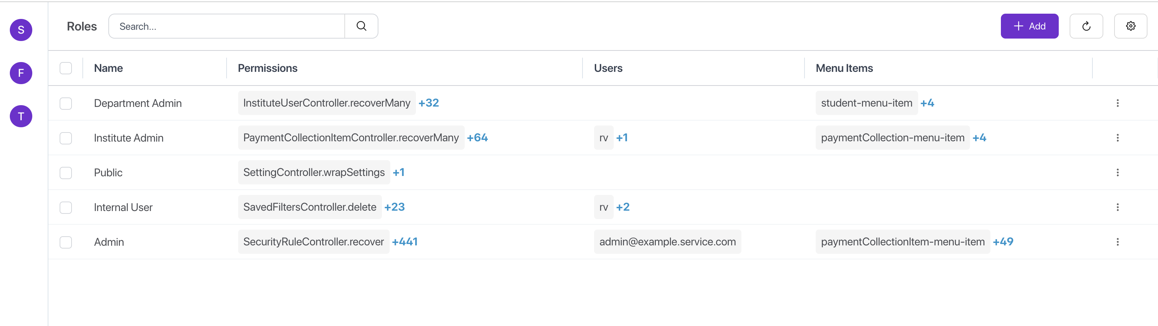Click the kebab icon on the Public row
The height and width of the screenshot is (326, 1158).
tap(1118, 172)
